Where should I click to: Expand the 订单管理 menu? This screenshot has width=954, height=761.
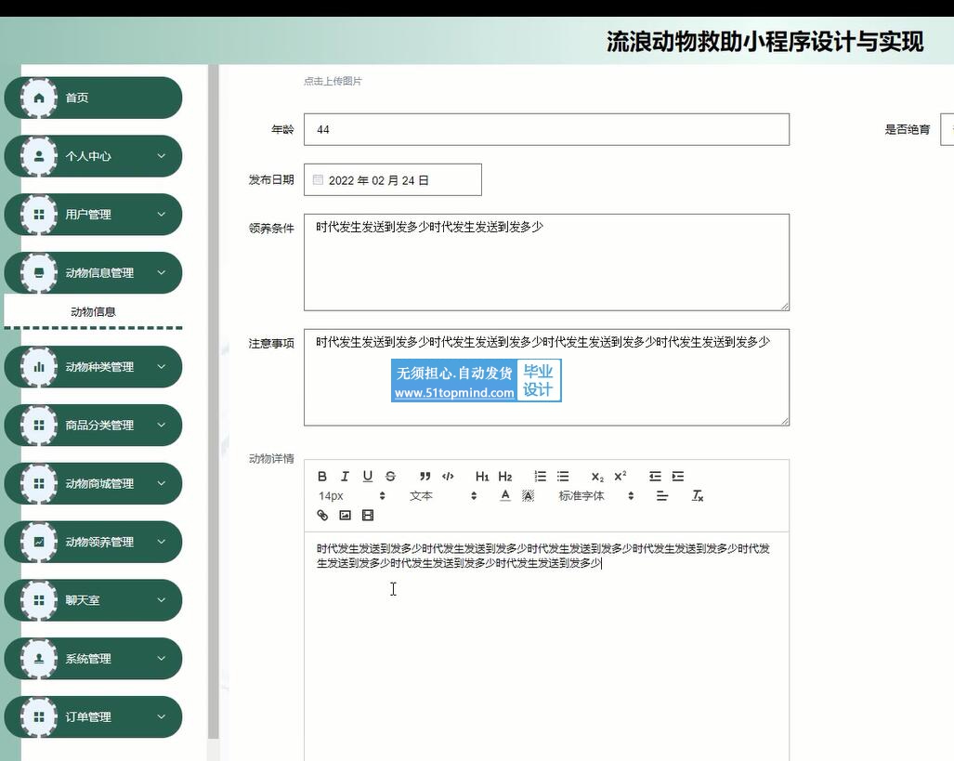[93, 716]
